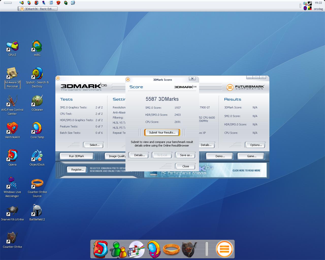
Task: Click Save as in the Score dialog
Action: (186, 155)
